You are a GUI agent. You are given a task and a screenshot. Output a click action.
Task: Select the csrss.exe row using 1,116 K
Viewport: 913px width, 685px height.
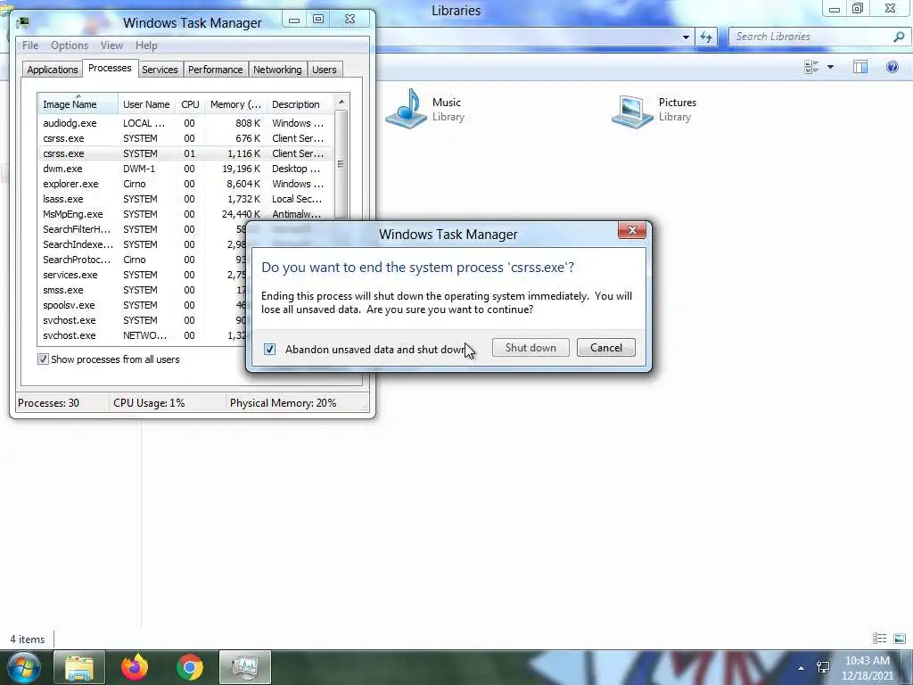click(185, 153)
